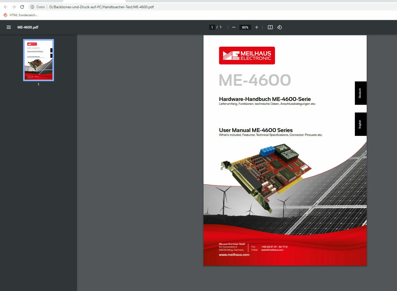
Task: Click the large ME-4600 title text
Action: [255, 80]
